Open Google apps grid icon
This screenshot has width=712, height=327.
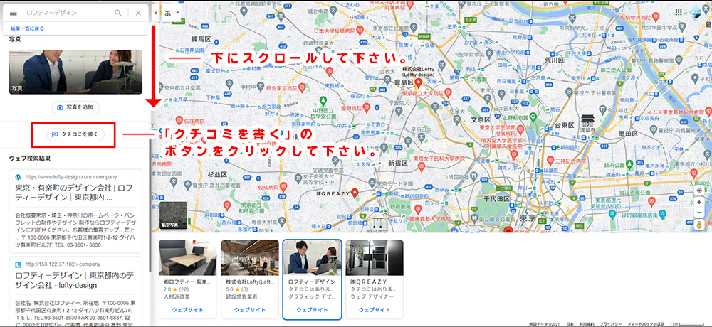click(x=679, y=12)
